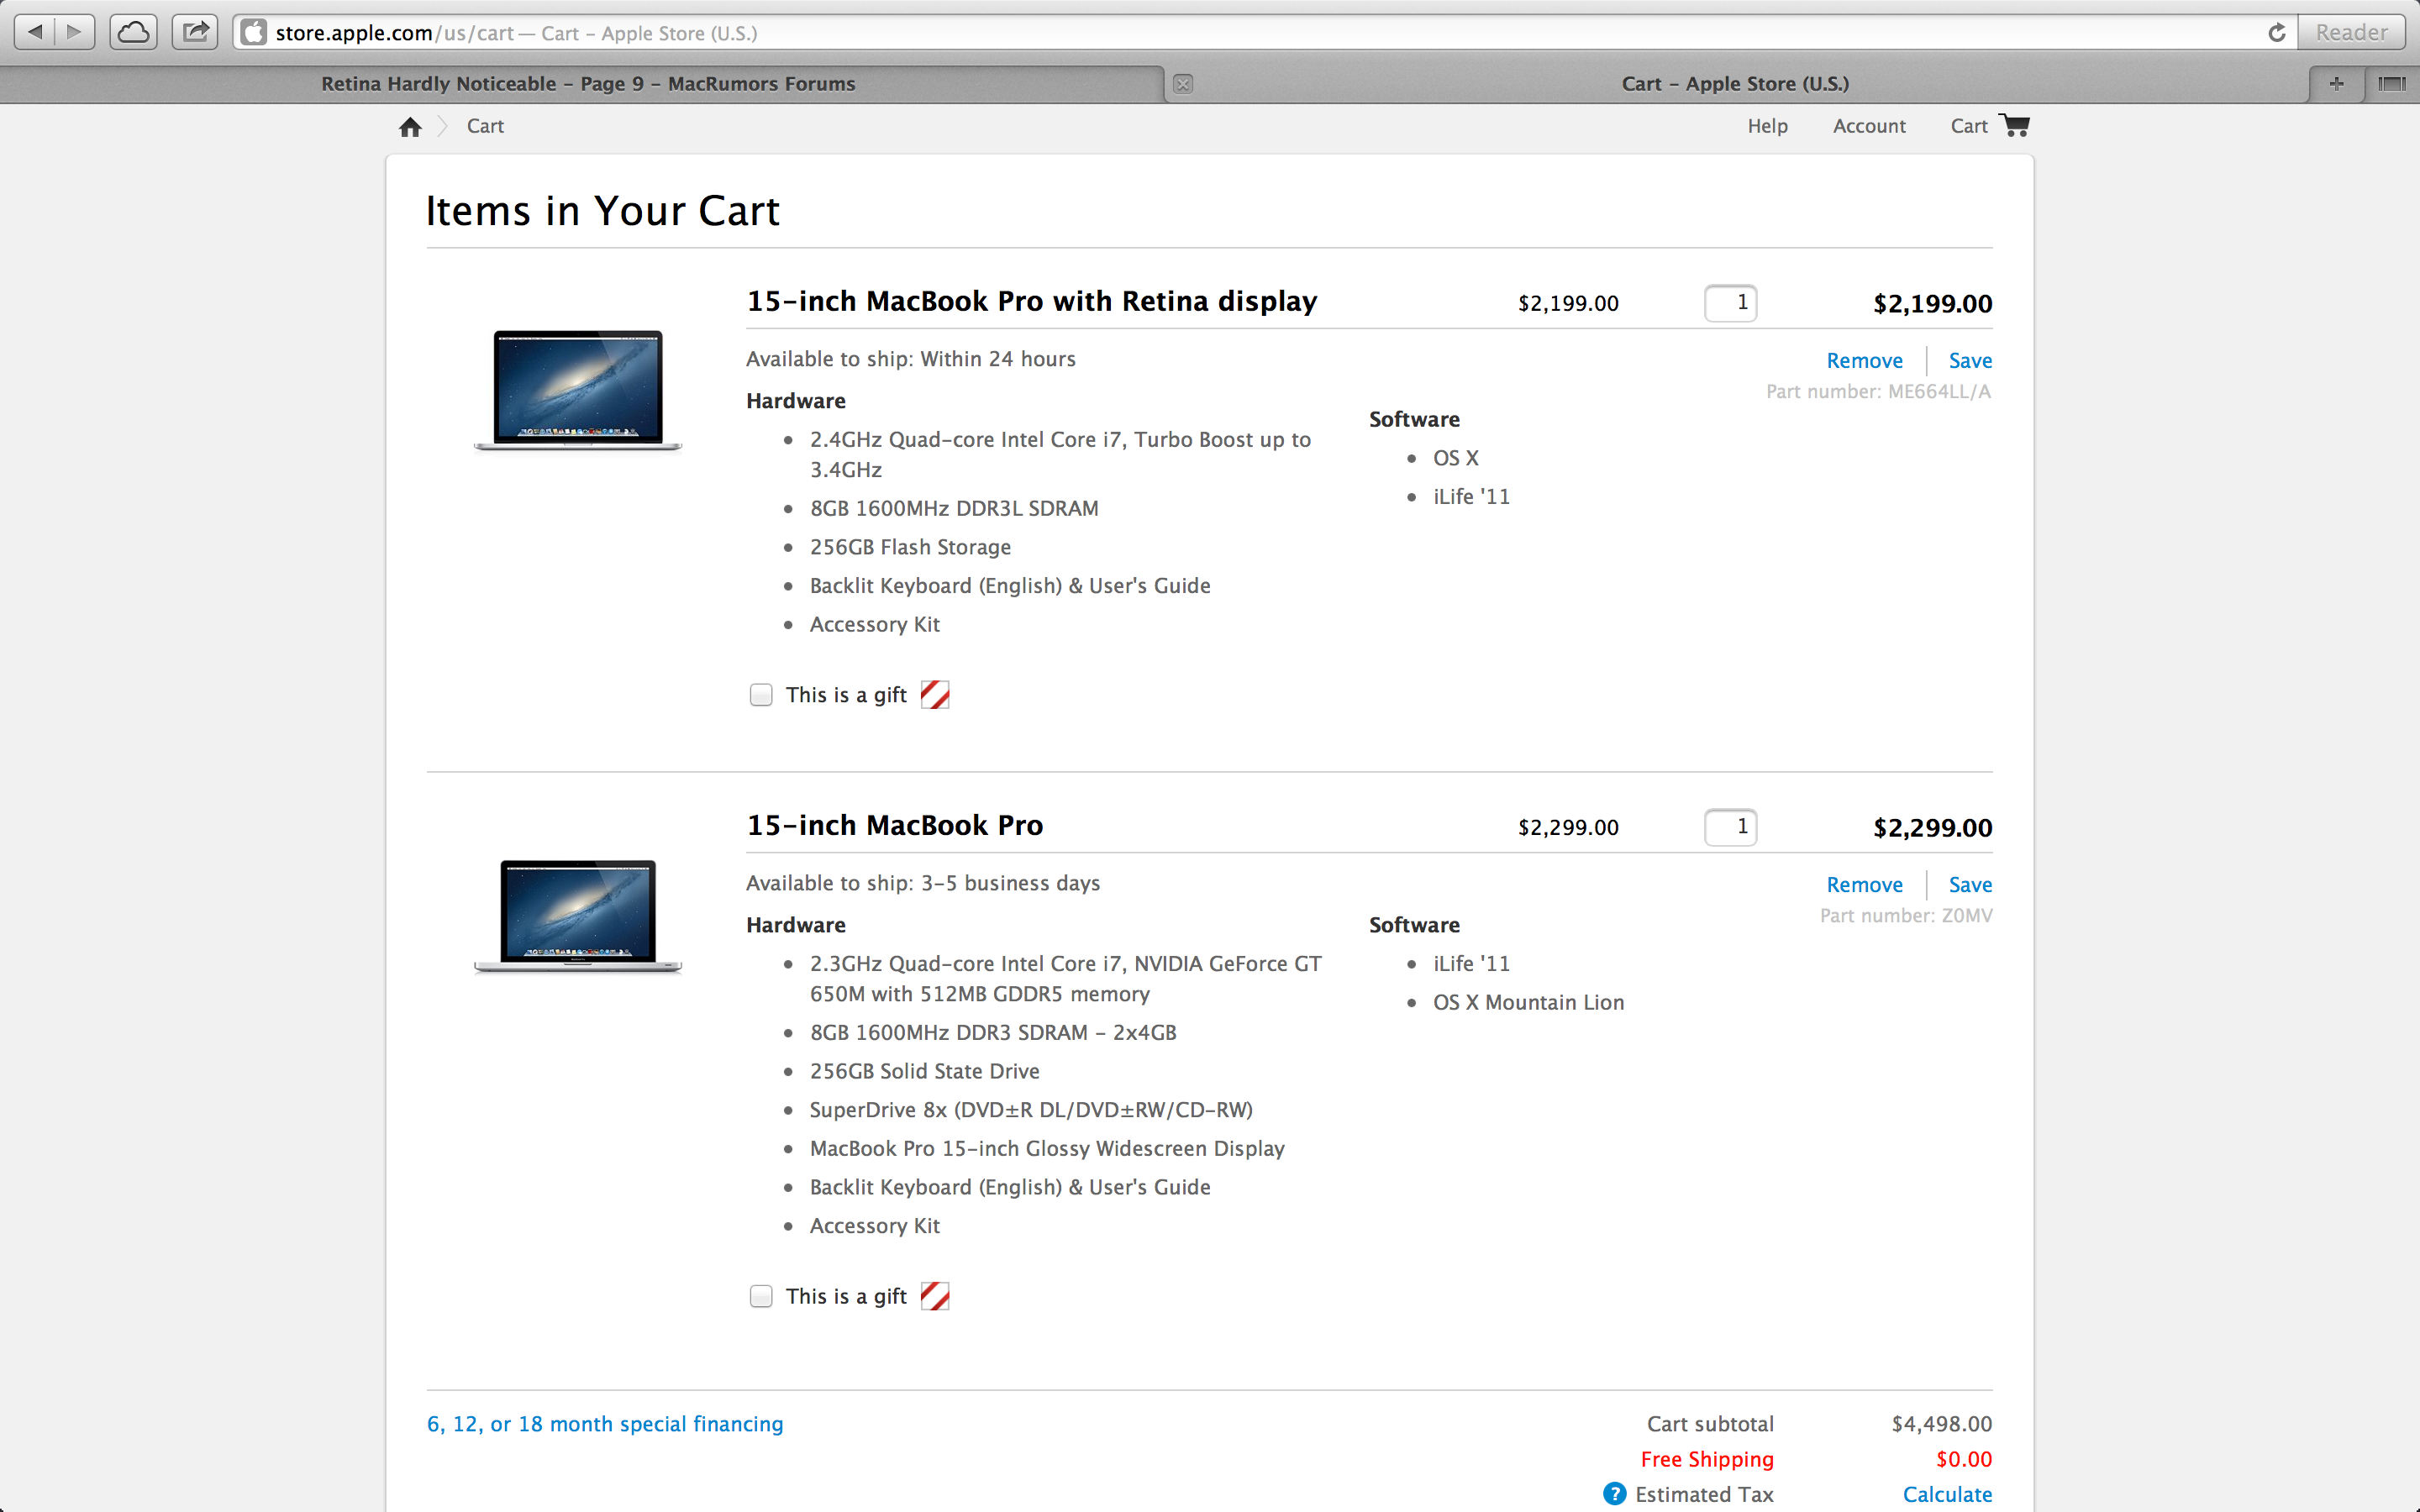Remove the Z0MV MacBook Pro from cart
The height and width of the screenshot is (1512, 2420).
(1864, 884)
